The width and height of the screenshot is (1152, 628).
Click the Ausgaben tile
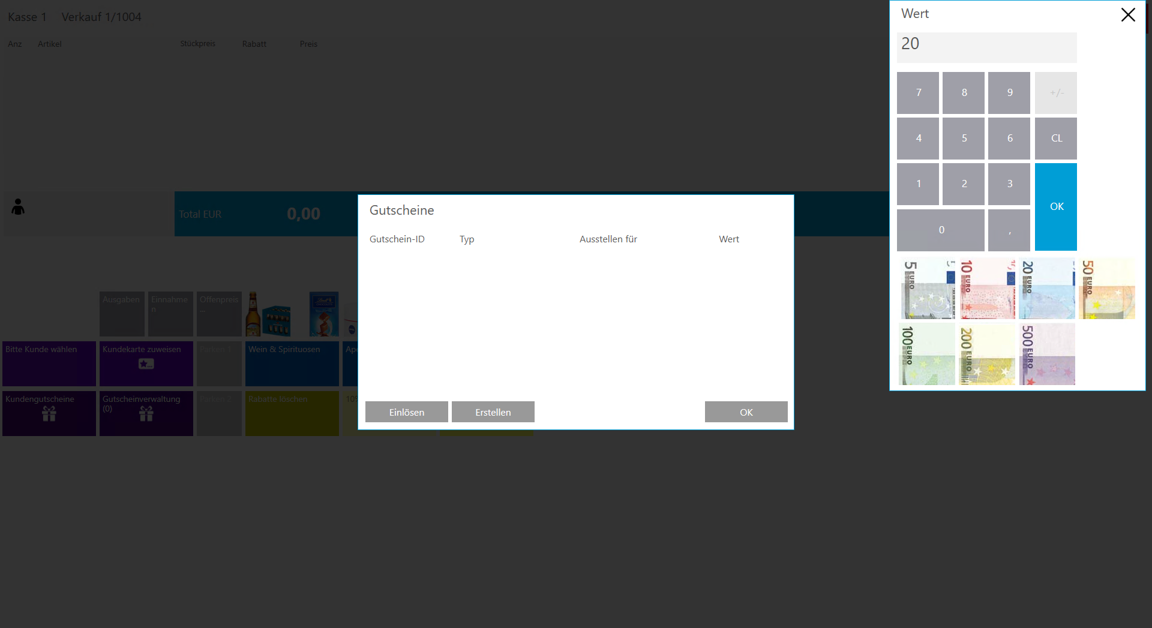coord(122,314)
